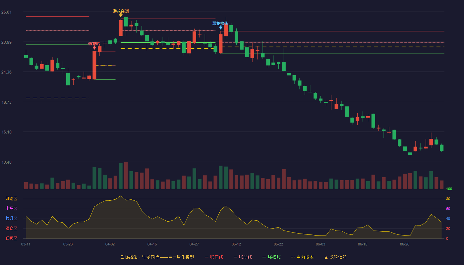Click the 06-26 date axis label
The image size is (464, 265).
pos(405,244)
